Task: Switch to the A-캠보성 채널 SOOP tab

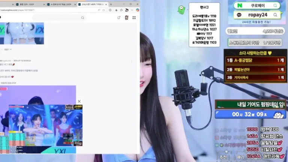Action: coord(60,4)
